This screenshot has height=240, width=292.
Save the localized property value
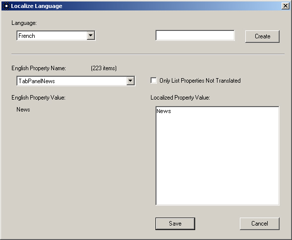pos(175,224)
